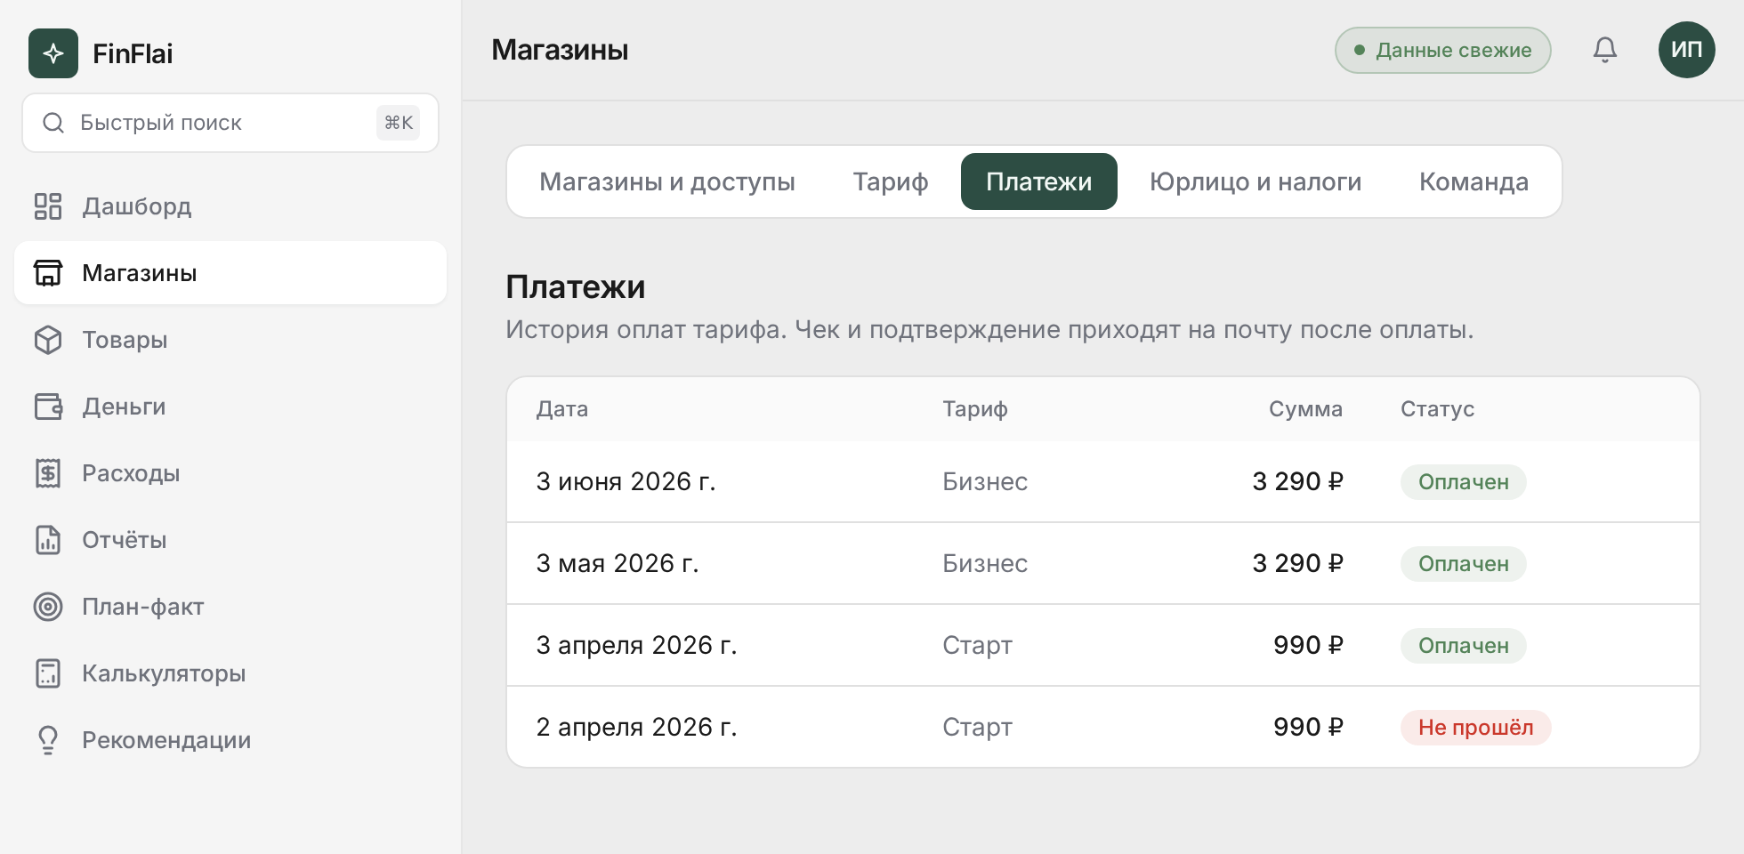Click the Не прошёл status badge
The height and width of the screenshot is (854, 1744).
(x=1476, y=728)
